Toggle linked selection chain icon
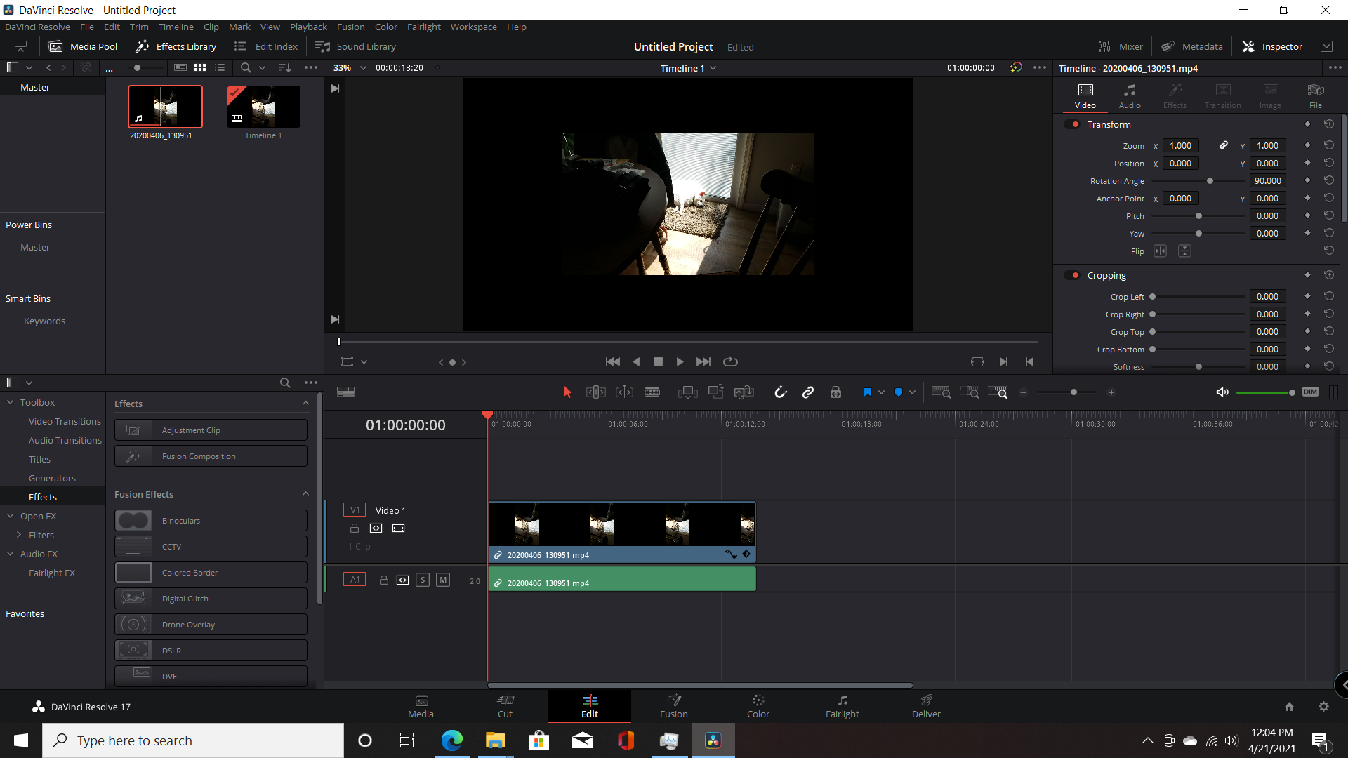 click(x=808, y=392)
